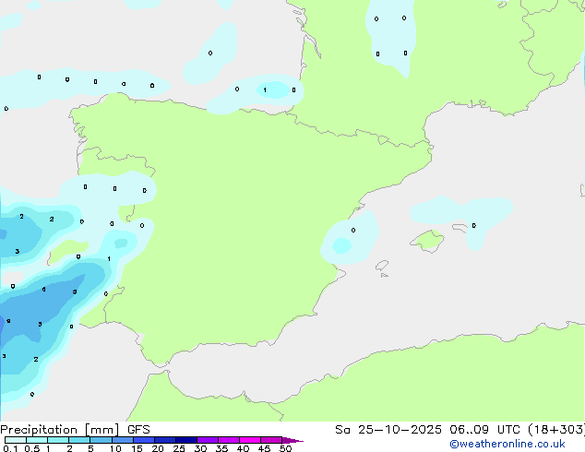This screenshot has height=452, width=585.
Task: Click Menorca island on the map
Action: pos(460,227)
